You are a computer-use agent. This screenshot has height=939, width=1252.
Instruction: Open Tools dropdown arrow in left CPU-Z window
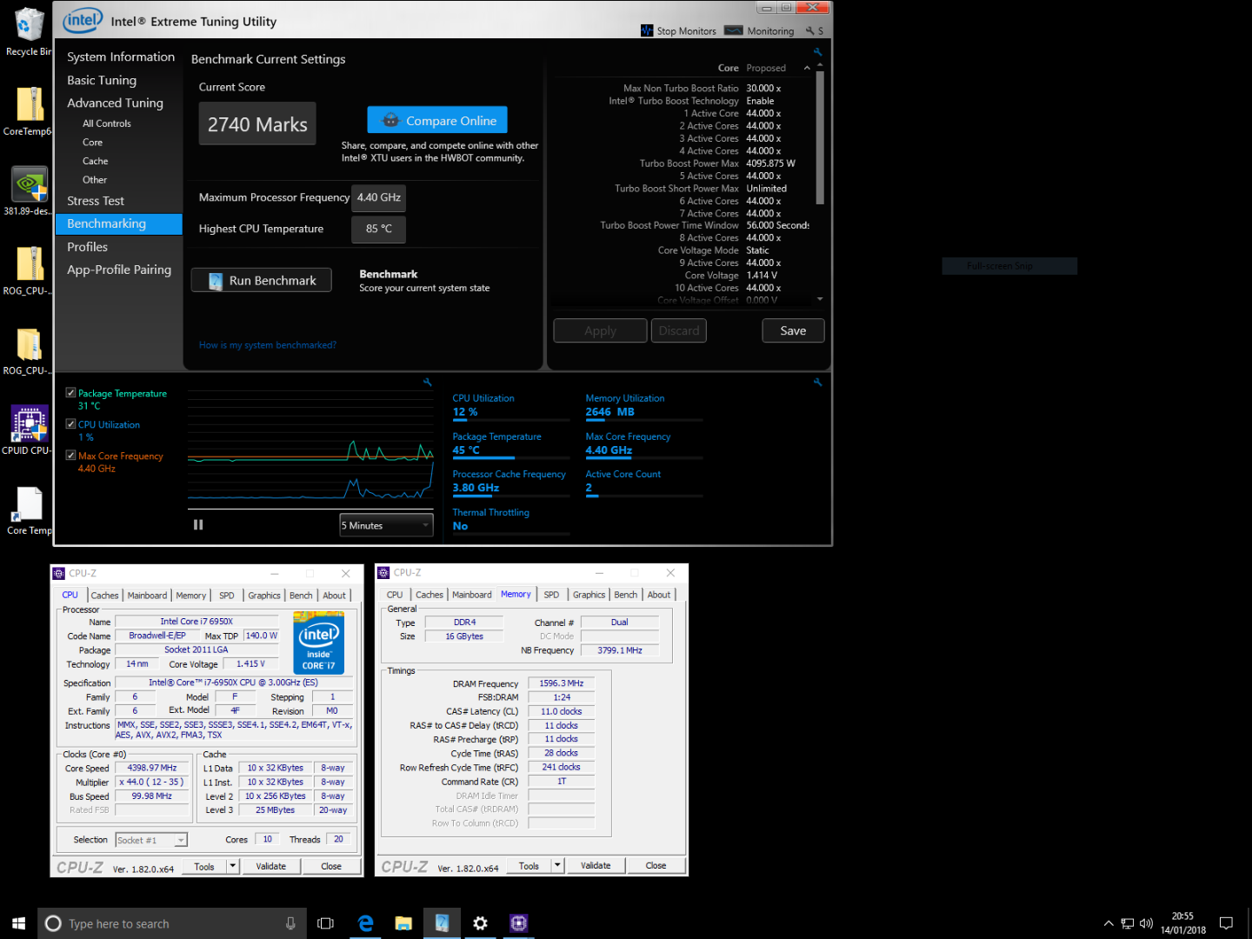coord(233,866)
